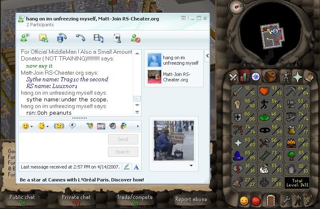The image size is (320, 209).
Task: Click the Strength skill level 98
Action: [244, 104]
